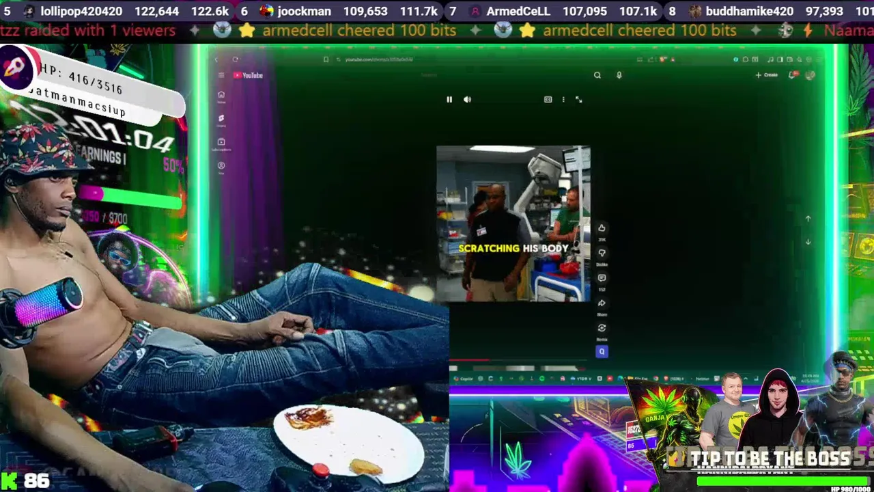This screenshot has width=874, height=492.
Task: Click the YouTube search magnifier icon
Action: pyautogui.click(x=597, y=75)
